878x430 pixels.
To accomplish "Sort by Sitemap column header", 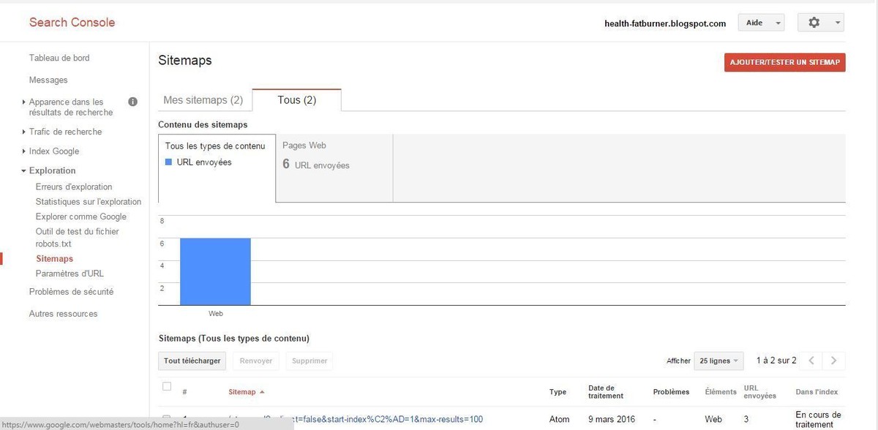I will (242, 392).
